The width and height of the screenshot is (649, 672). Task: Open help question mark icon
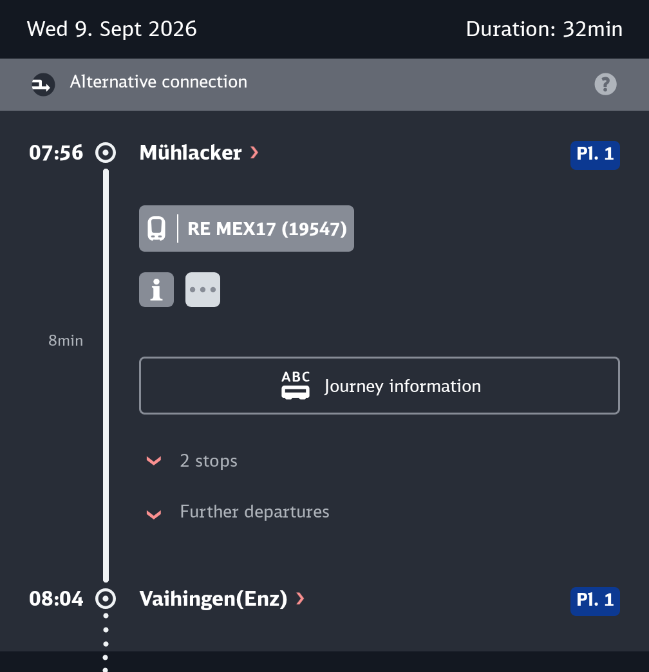[605, 84]
